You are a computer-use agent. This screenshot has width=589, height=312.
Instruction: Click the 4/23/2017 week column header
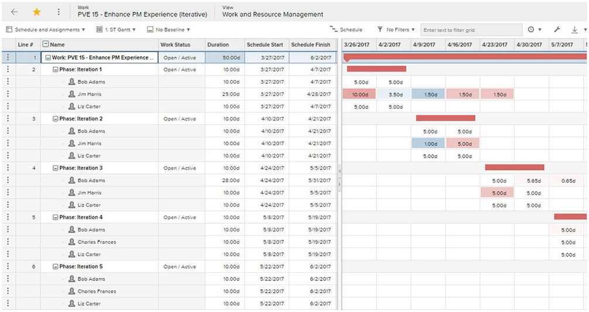pyautogui.click(x=497, y=44)
